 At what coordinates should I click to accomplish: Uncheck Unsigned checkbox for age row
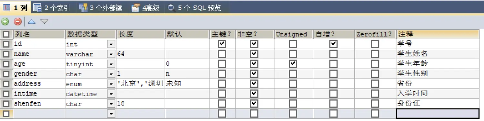[293, 64]
